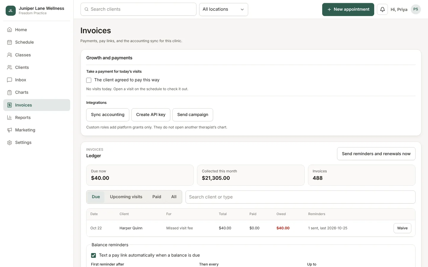Uncheck 'Text a pay link automatically' option
428x267 pixels.
point(93,255)
